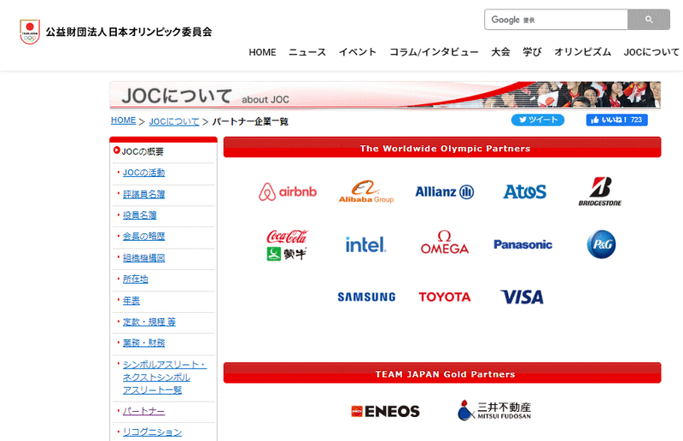Follow the HOME breadcrumb link

tap(123, 121)
